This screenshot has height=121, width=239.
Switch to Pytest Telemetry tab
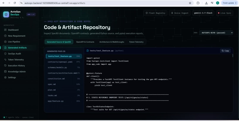(x=136, y=42)
